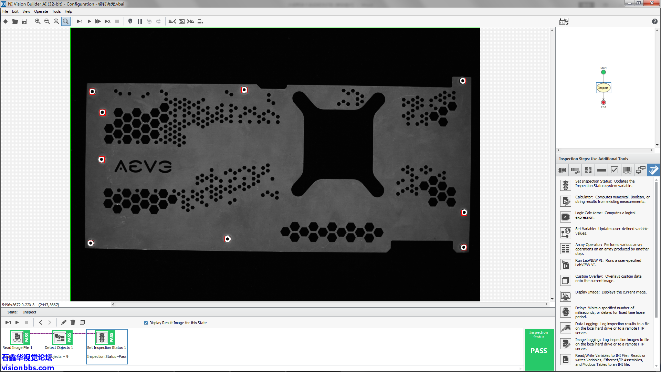
Task: Add an Array Operator step
Action: pyautogui.click(x=605, y=249)
